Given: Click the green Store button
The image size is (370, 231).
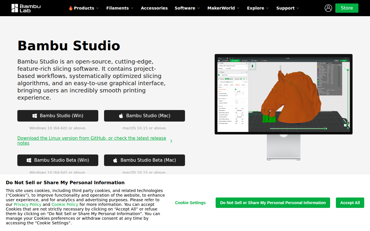Looking at the screenshot, I should pyautogui.click(x=347, y=8).
